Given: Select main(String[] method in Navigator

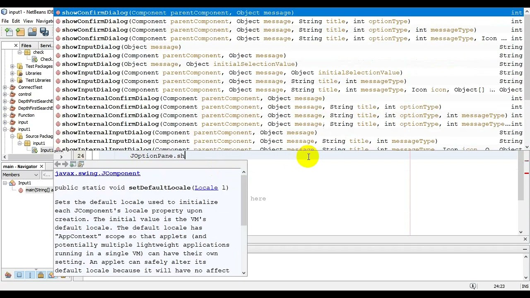Looking at the screenshot, I should (39, 190).
